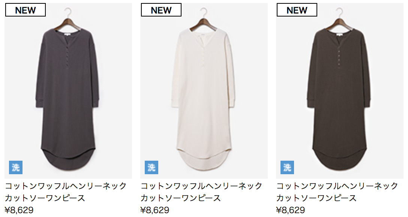The image size is (408, 217).
Task: Open the white dress title コットンワッフルヘンリーネック
Action: coord(202,186)
